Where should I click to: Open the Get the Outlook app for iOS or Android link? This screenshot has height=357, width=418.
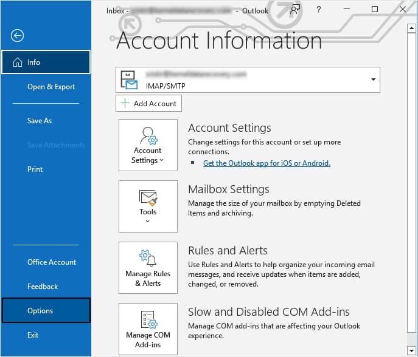click(x=266, y=163)
